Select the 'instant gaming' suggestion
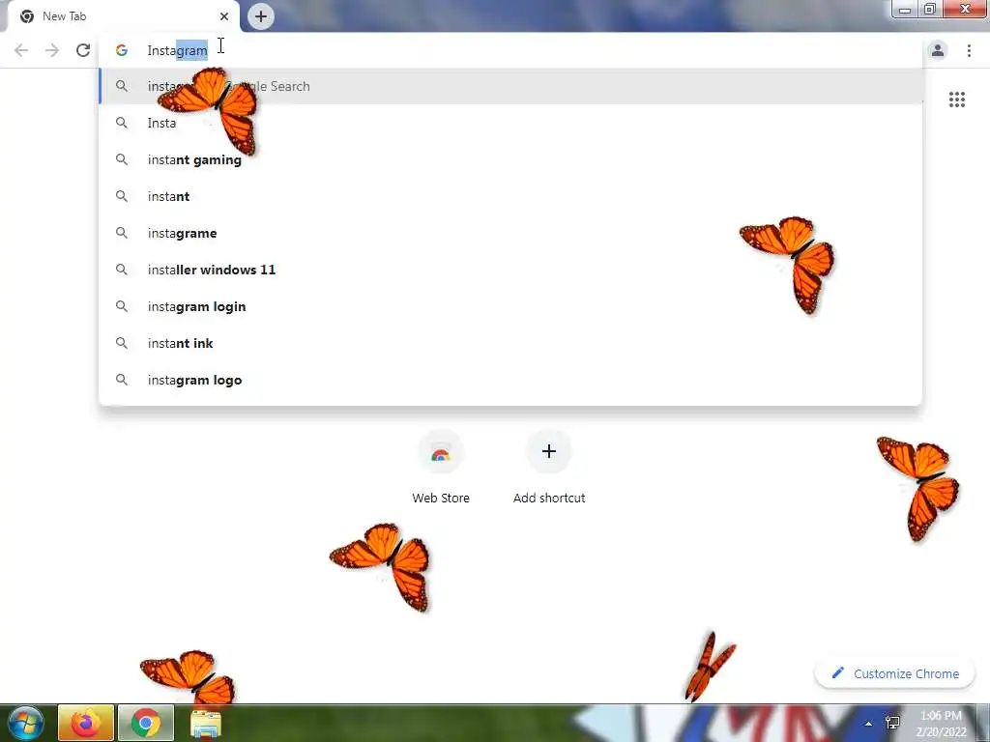Image resolution: width=990 pixels, height=742 pixels. [510, 159]
